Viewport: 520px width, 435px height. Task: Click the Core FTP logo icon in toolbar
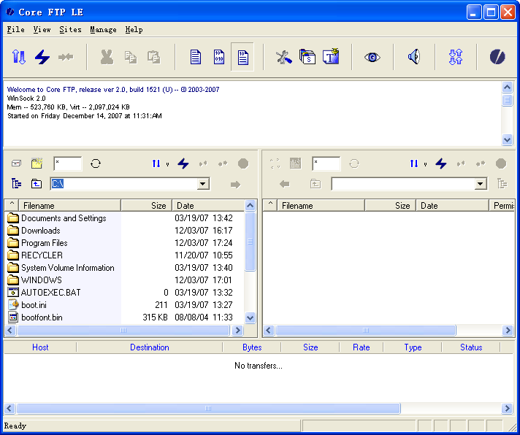[497, 57]
